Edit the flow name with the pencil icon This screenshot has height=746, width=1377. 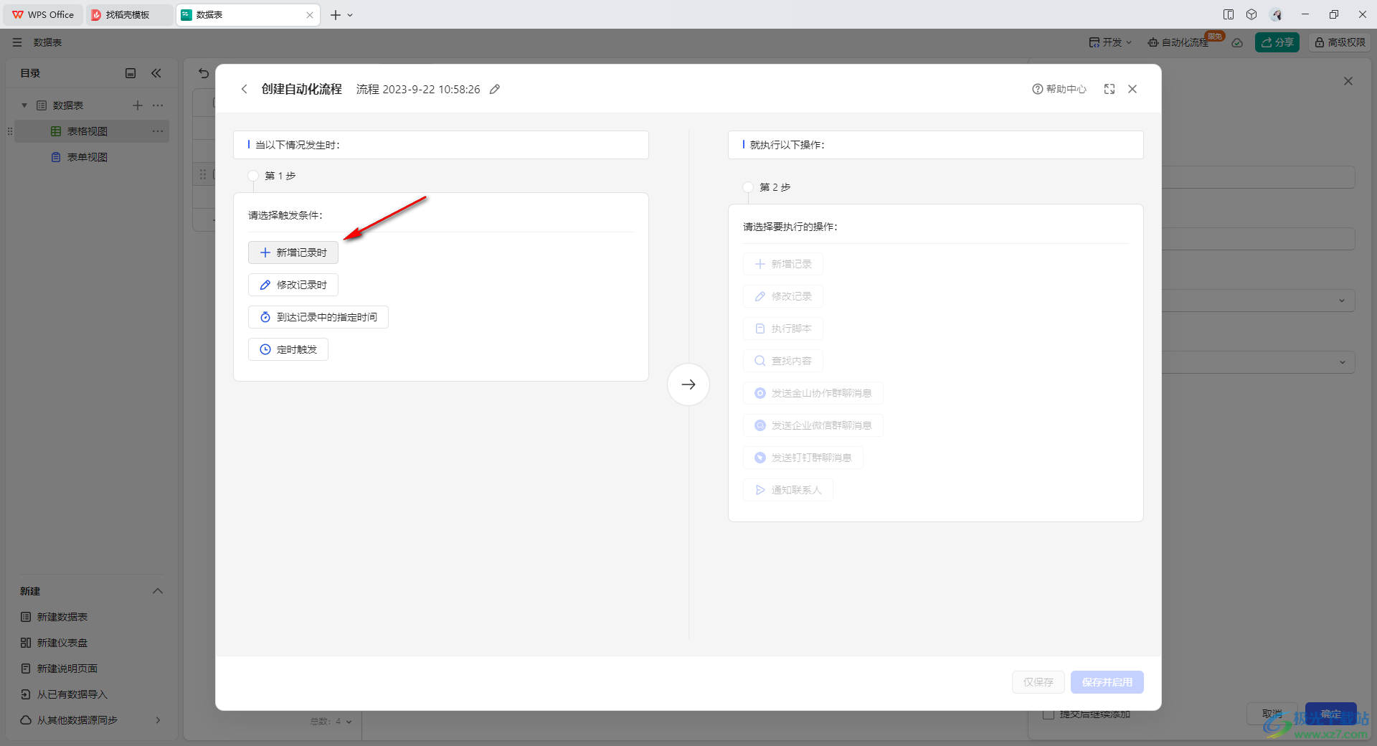tap(495, 89)
